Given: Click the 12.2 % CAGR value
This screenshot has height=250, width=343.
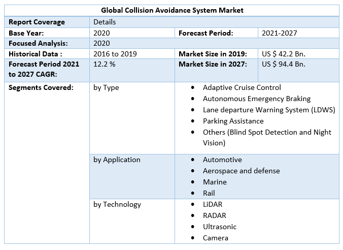Looking at the screenshot, I should [105, 65].
